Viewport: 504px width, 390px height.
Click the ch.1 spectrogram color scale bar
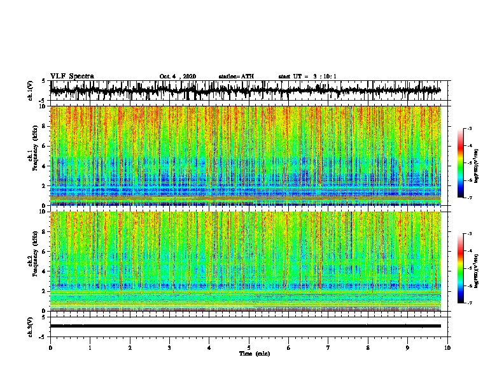pos(460,163)
